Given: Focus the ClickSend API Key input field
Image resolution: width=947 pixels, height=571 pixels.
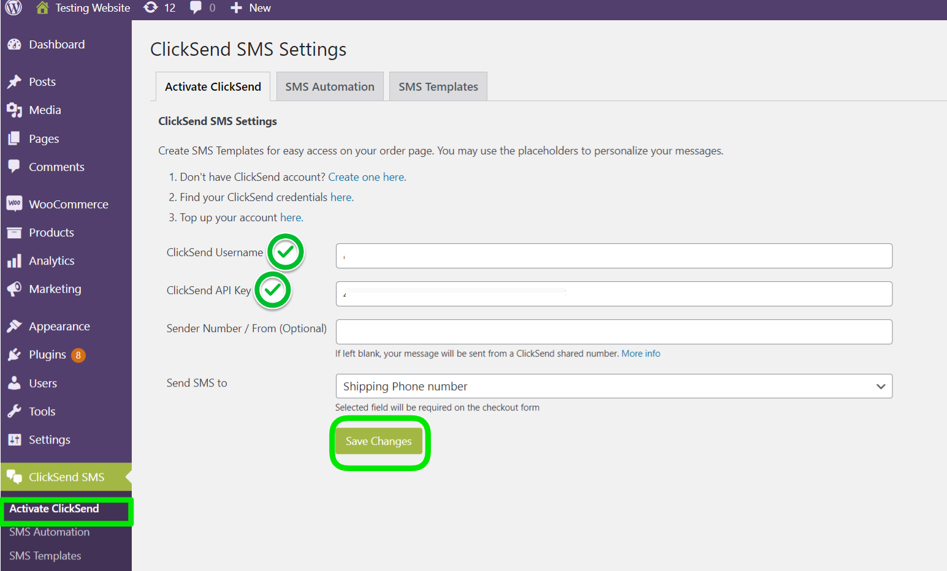Looking at the screenshot, I should pos(614,293).
